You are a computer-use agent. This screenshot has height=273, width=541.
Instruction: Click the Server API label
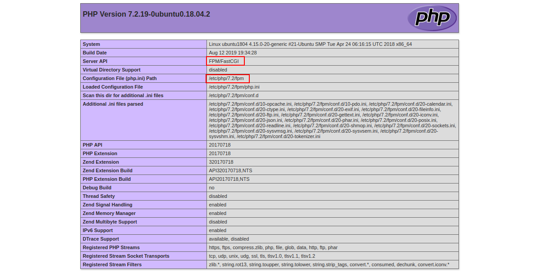[x=95, y=61]
